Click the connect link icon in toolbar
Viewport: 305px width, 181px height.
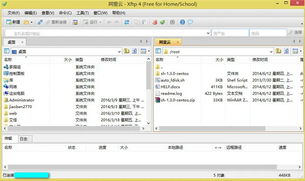[x=40, y=22]
